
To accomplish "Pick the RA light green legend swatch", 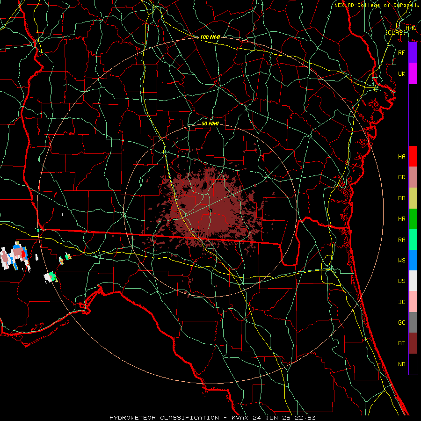I will [x=413, y=240].
